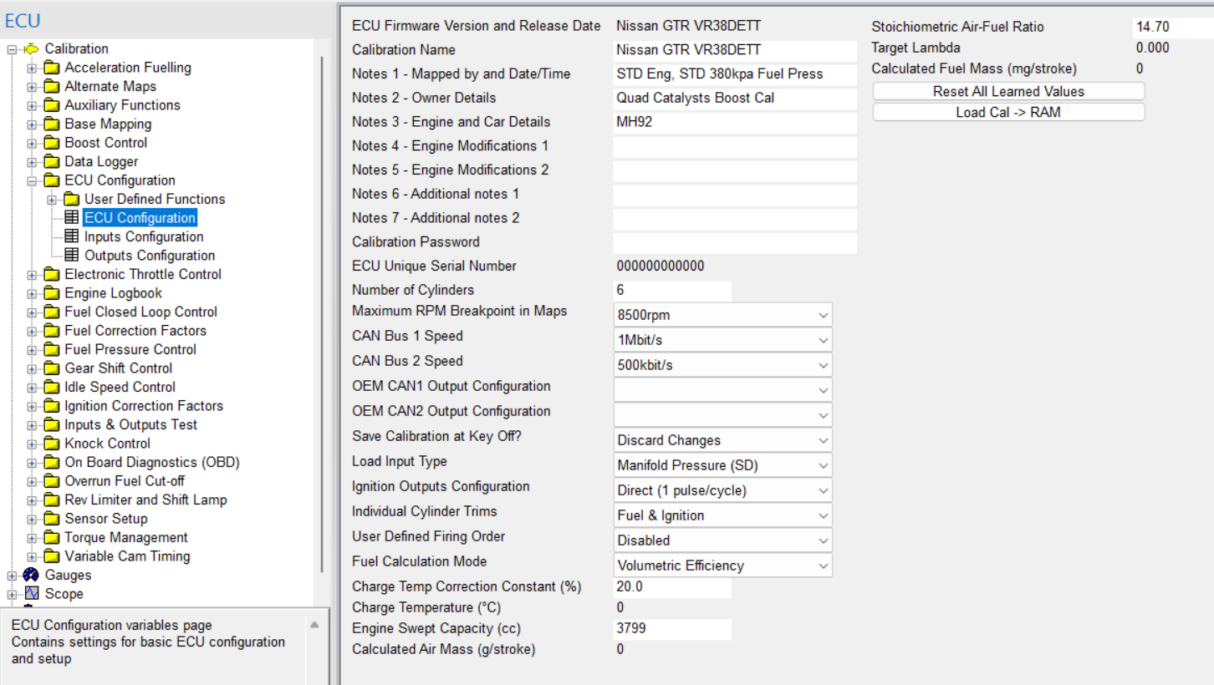Click the Calibration Name input field
Image resolution: width=1214 pixels, height=685 pixels.
coord(735,50)
